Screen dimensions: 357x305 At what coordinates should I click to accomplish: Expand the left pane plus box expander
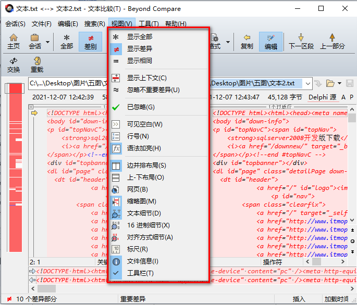[31, 107]
